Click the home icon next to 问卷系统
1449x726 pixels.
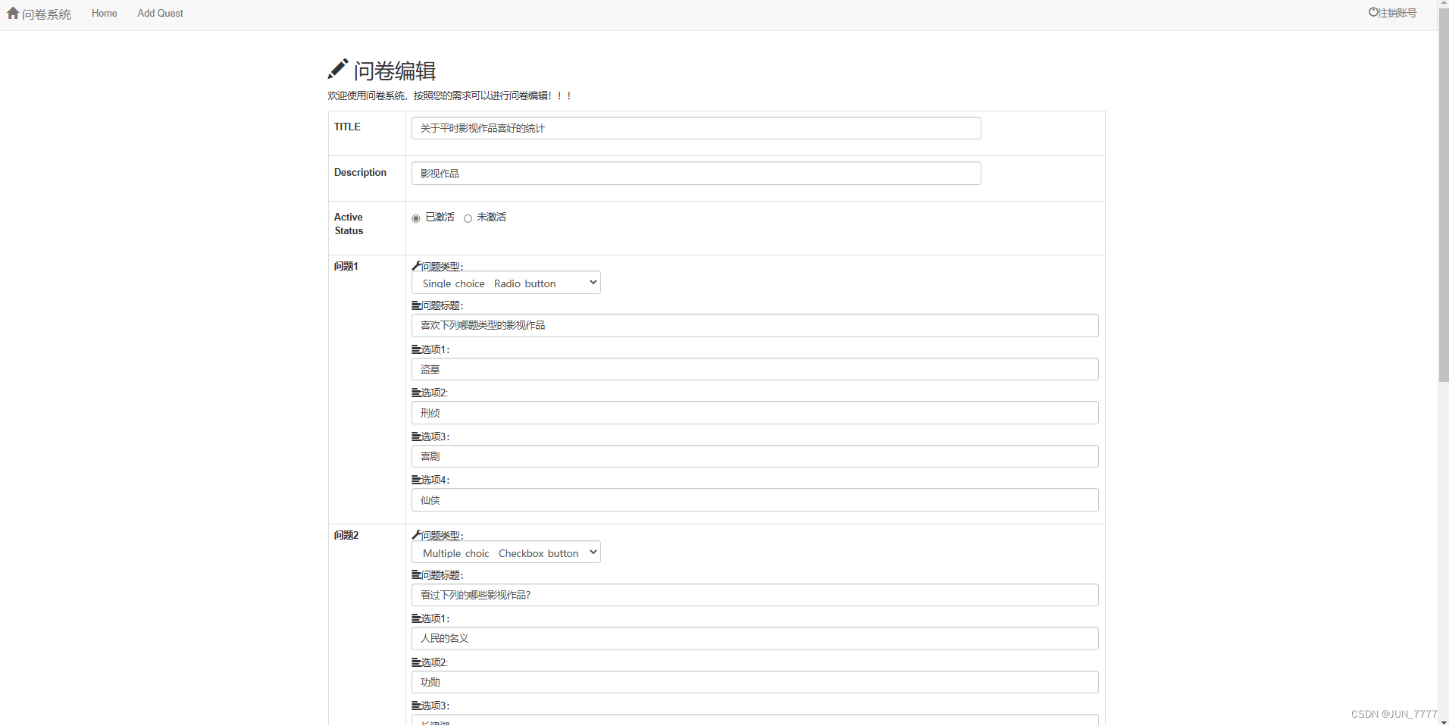tap(13, 13)
